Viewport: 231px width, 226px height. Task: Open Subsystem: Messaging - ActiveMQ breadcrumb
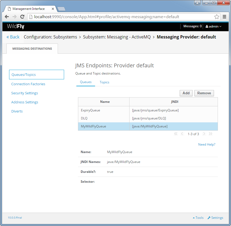click(x=117, y=37)
